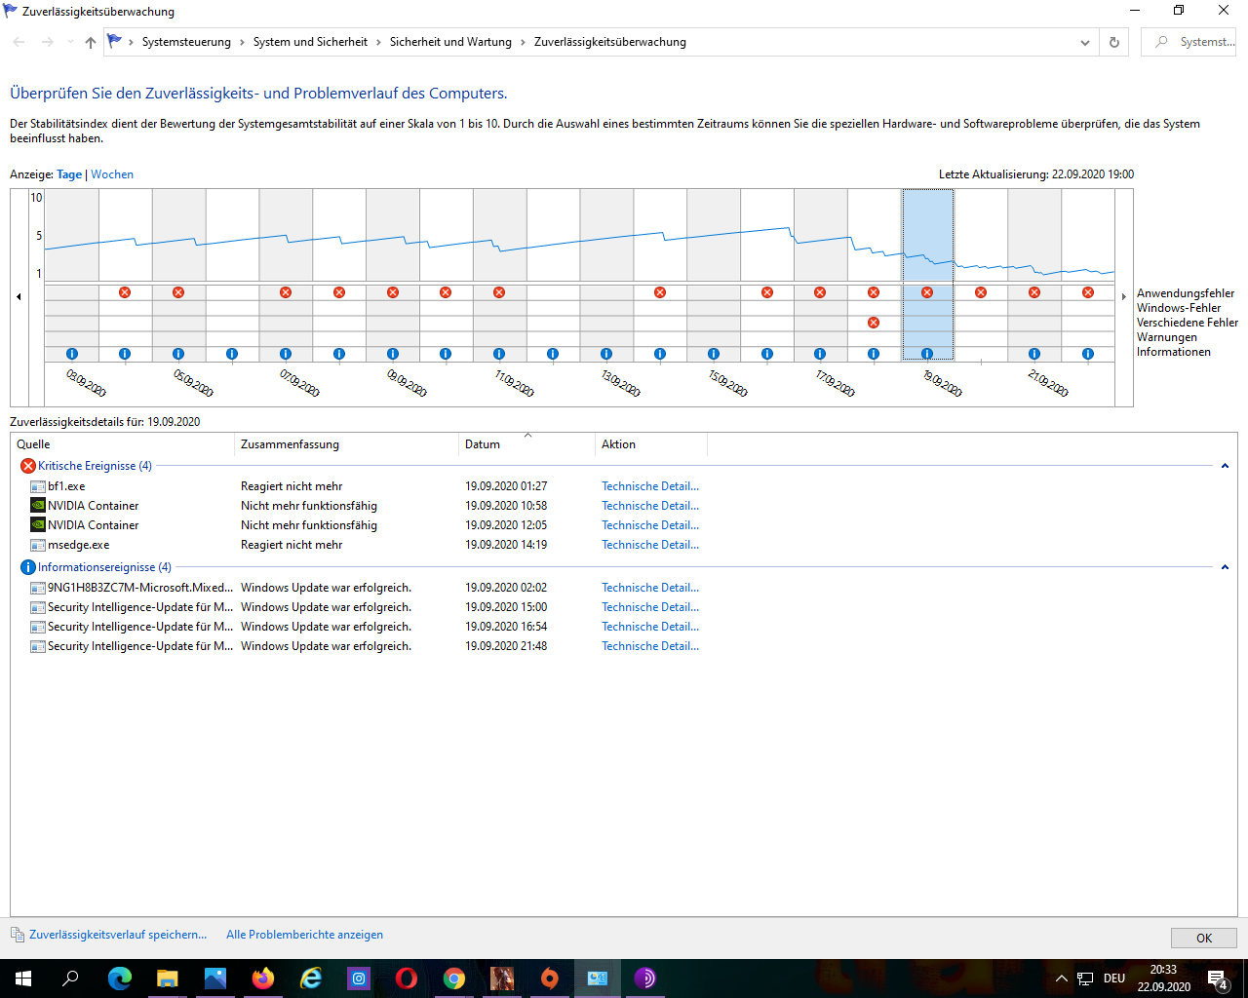Click Systemsteuerung in the breadcrumb
The image size is (1248, 998).
[x=186, y=42]
